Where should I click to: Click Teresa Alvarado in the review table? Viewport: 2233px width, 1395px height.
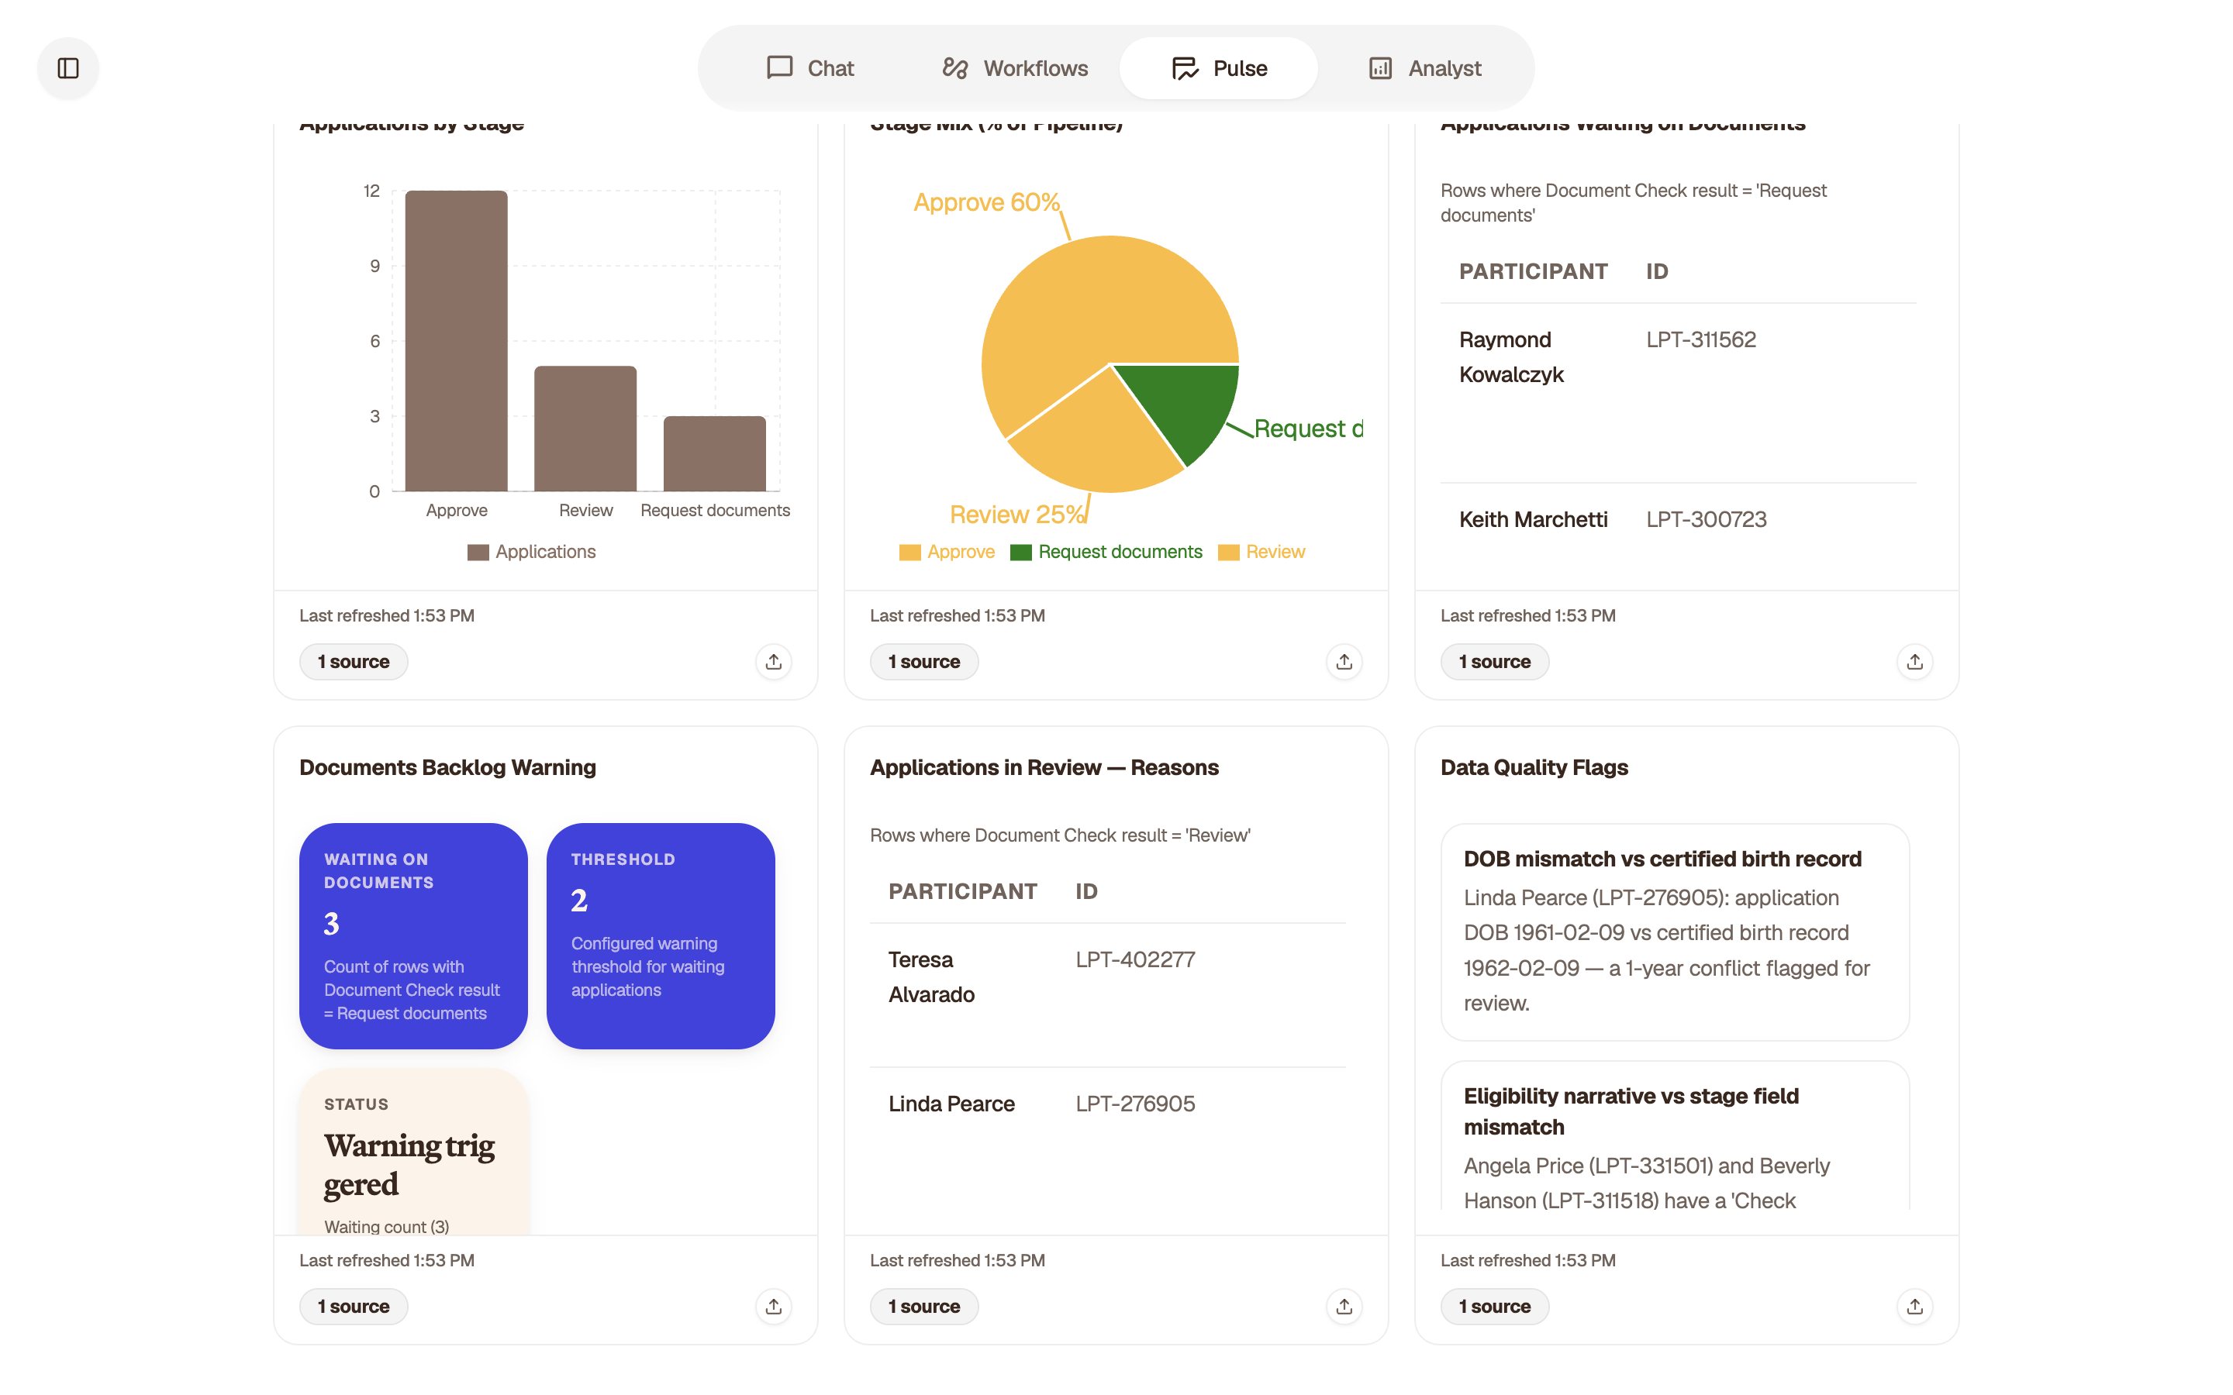(x=931, y=977)
